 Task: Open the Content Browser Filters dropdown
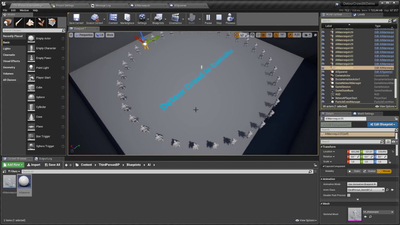point(13,171)
